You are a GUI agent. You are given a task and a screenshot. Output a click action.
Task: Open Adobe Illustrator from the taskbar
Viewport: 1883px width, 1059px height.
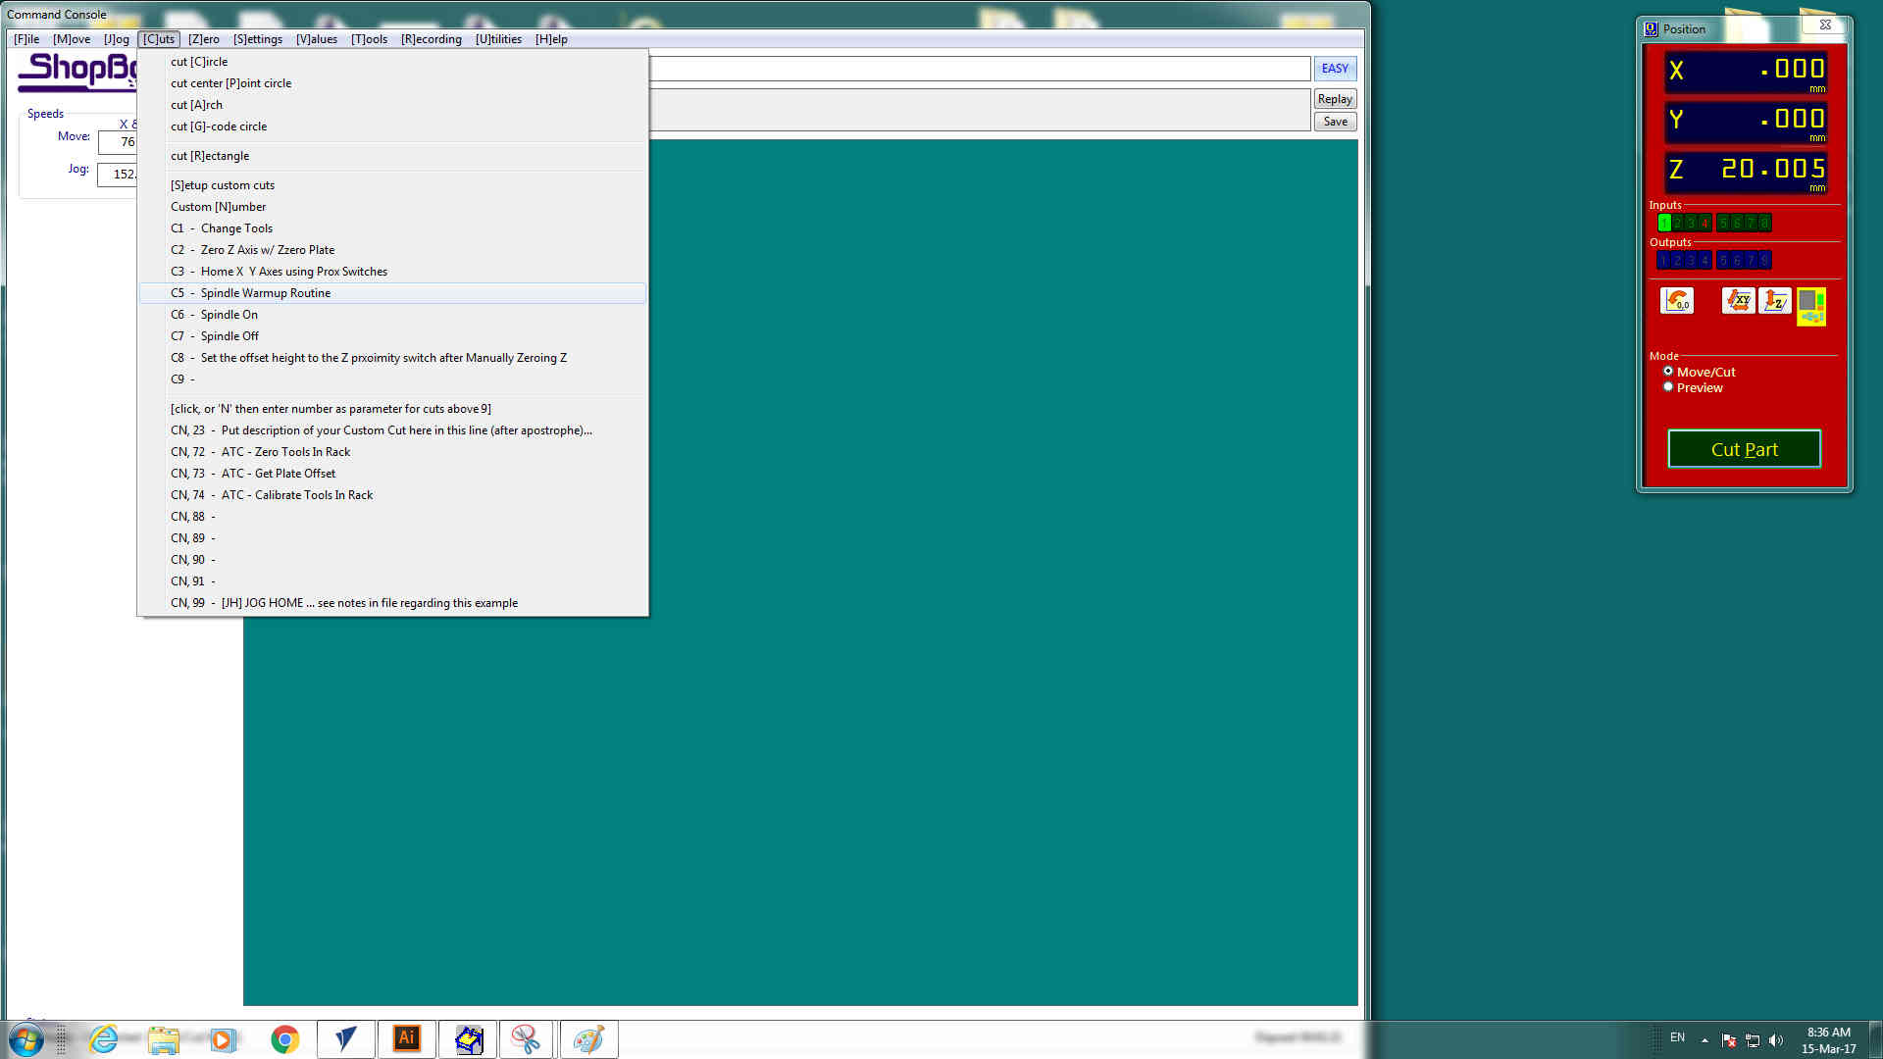tap(406, 1038)
